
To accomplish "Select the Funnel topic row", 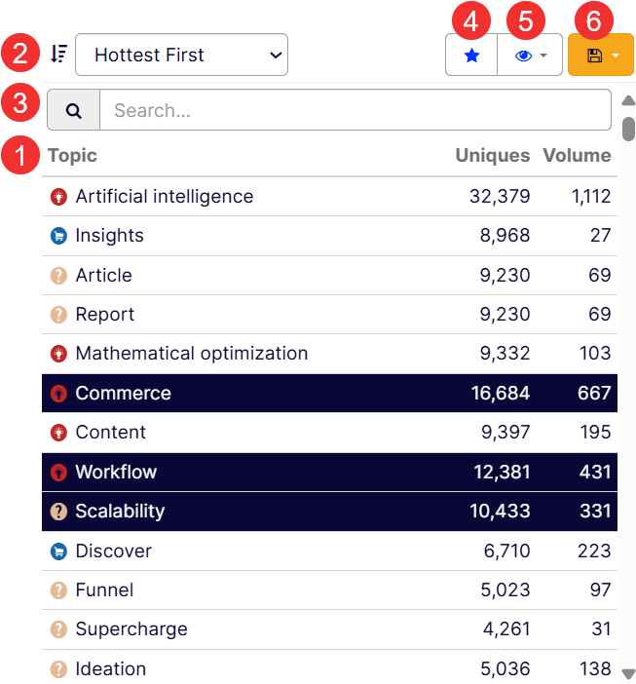I will coord(329,590).
